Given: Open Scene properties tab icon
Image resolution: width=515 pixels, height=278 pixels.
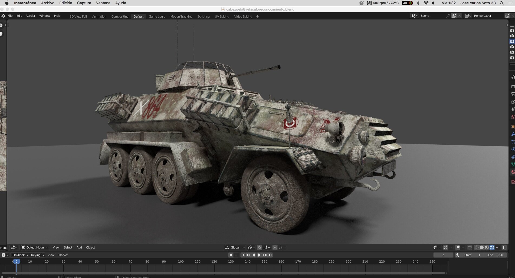Looking at the screenshot, I should [513, 110].
